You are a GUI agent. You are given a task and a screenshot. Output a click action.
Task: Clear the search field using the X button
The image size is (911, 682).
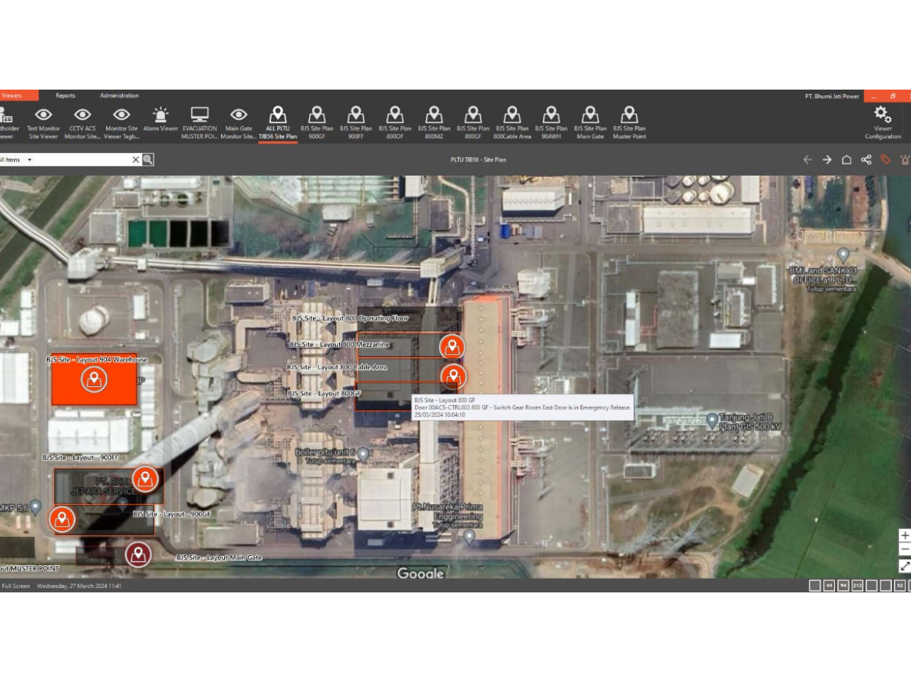coord(135,159)
